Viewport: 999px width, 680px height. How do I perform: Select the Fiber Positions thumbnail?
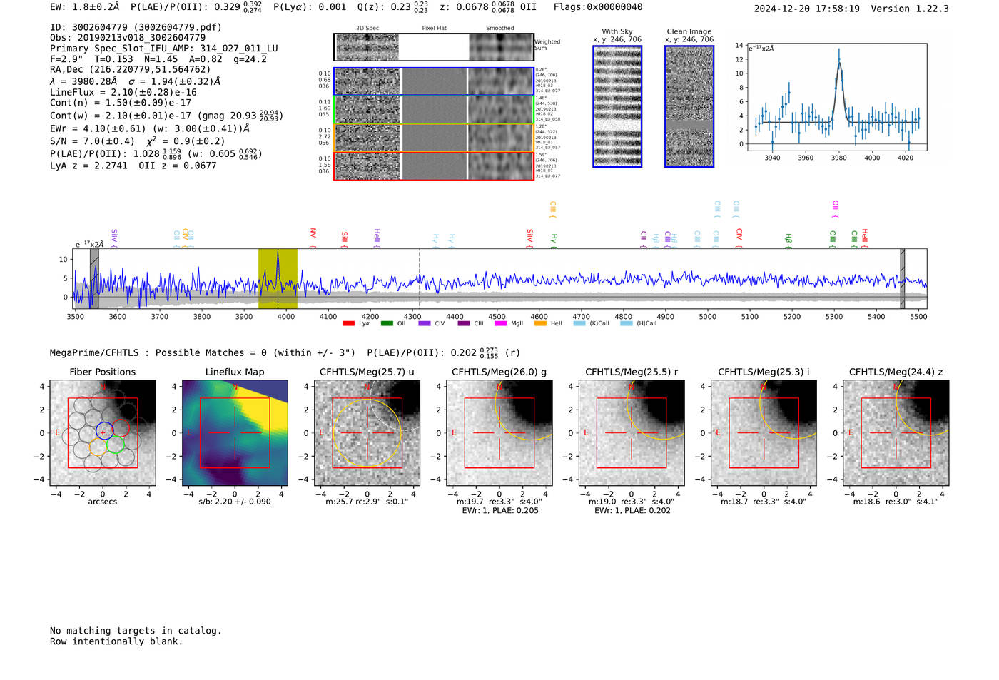click(x=103, y=433)
